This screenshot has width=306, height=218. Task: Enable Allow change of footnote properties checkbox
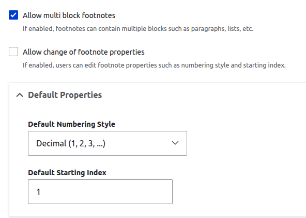[13, 52]
